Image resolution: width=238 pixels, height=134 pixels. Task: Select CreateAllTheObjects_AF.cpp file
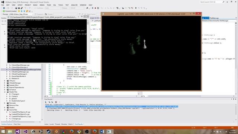click(21, 112)
